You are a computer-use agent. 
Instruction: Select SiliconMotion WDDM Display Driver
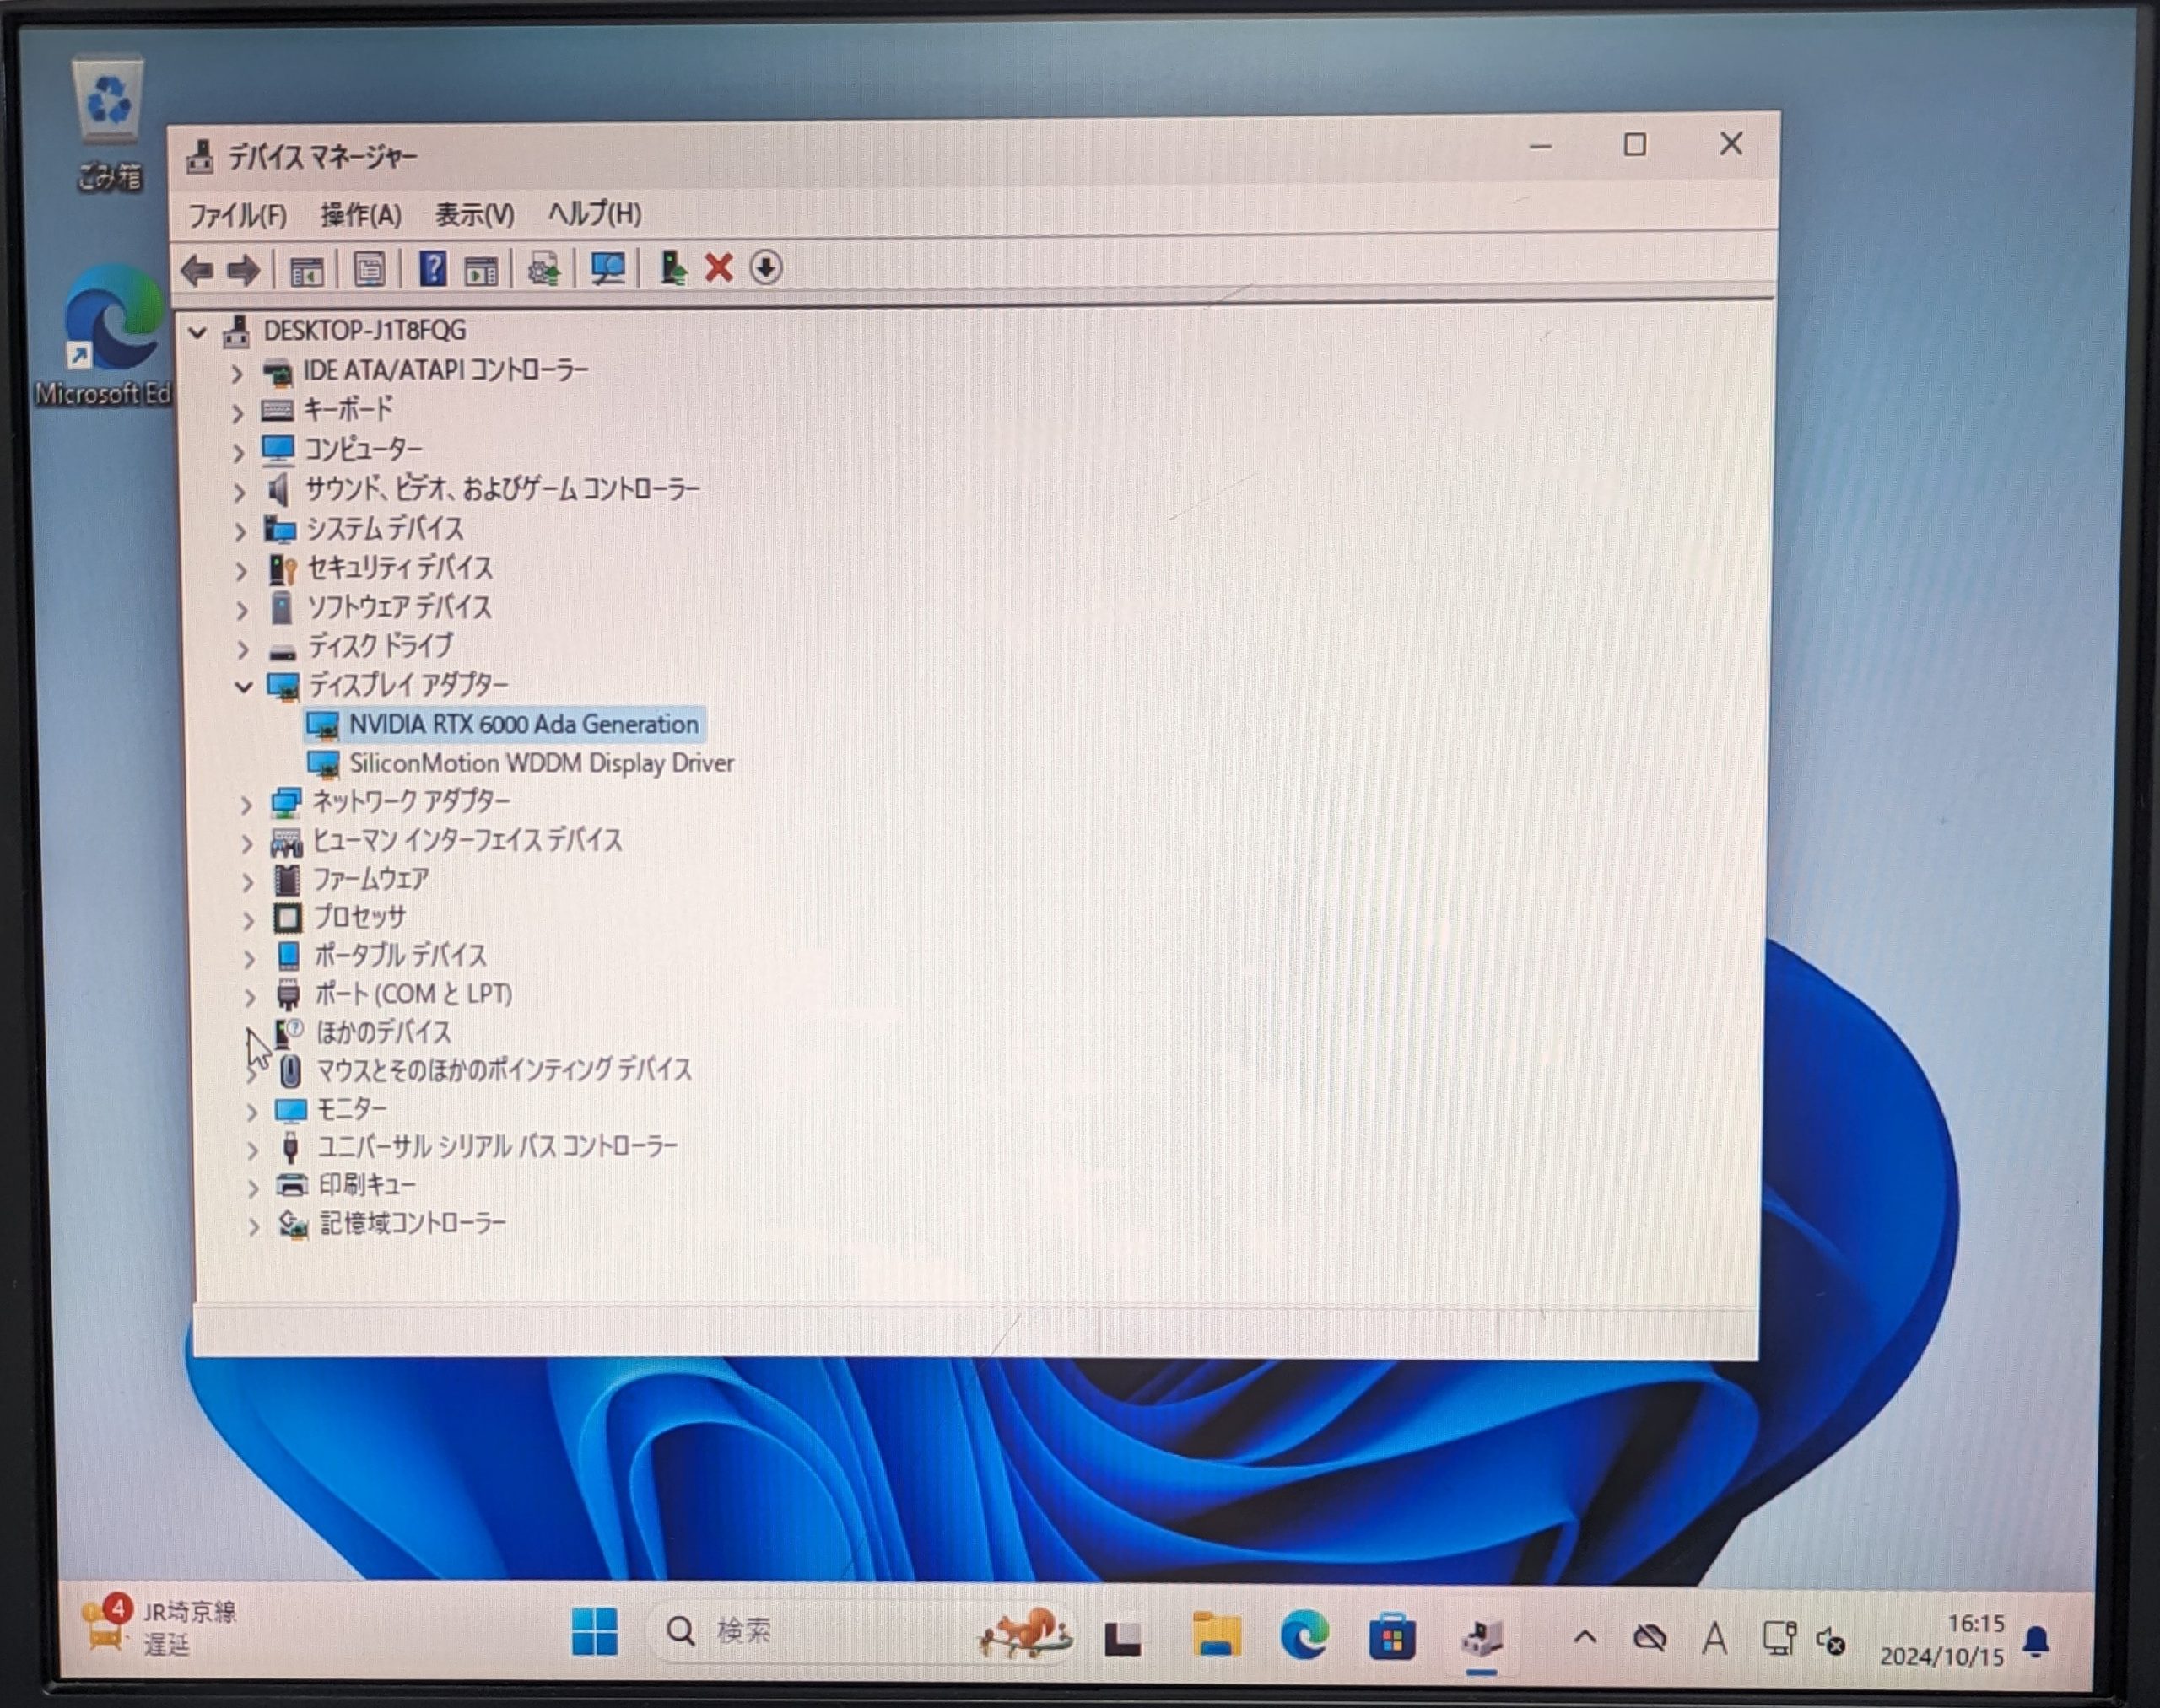(540, 764)
